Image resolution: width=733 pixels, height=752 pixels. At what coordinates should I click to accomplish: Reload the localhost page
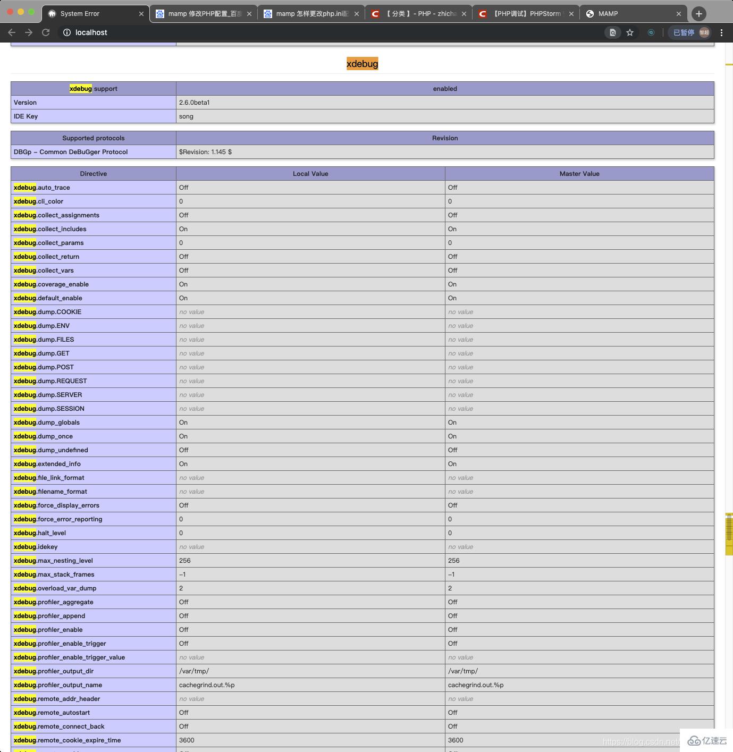click(46, 32)
